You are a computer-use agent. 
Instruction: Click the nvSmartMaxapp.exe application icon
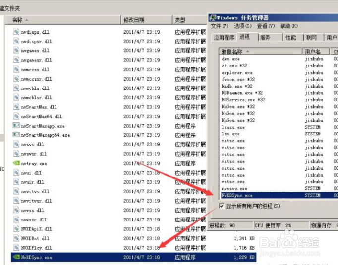(16, 126)
